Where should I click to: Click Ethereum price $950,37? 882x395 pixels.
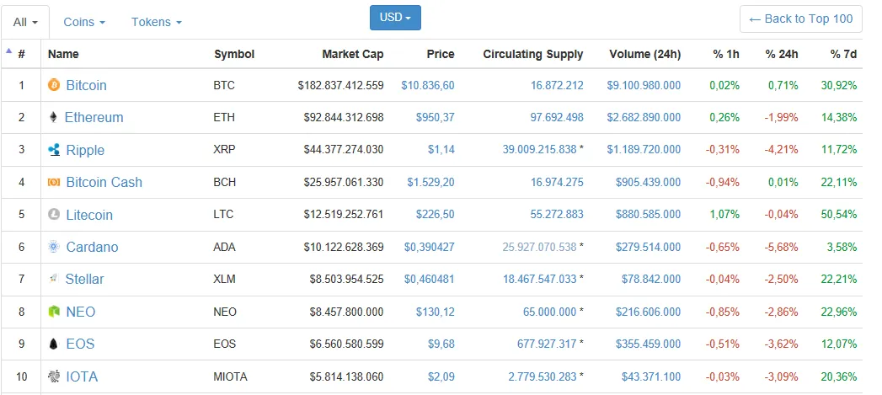[x=435, y=118]
